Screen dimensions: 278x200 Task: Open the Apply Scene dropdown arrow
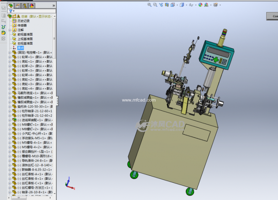(x=211, y=5)
